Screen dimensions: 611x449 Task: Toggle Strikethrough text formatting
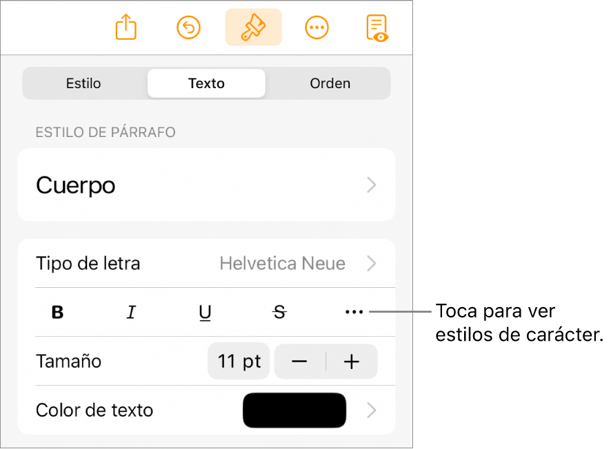coord(279,312)
